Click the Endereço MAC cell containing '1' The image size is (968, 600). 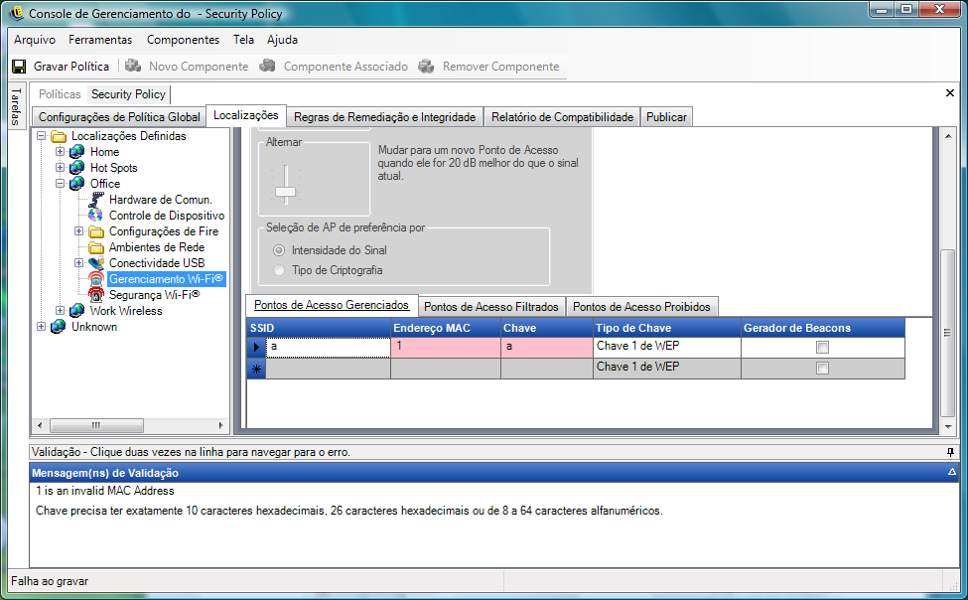click(x=446, y=348)
